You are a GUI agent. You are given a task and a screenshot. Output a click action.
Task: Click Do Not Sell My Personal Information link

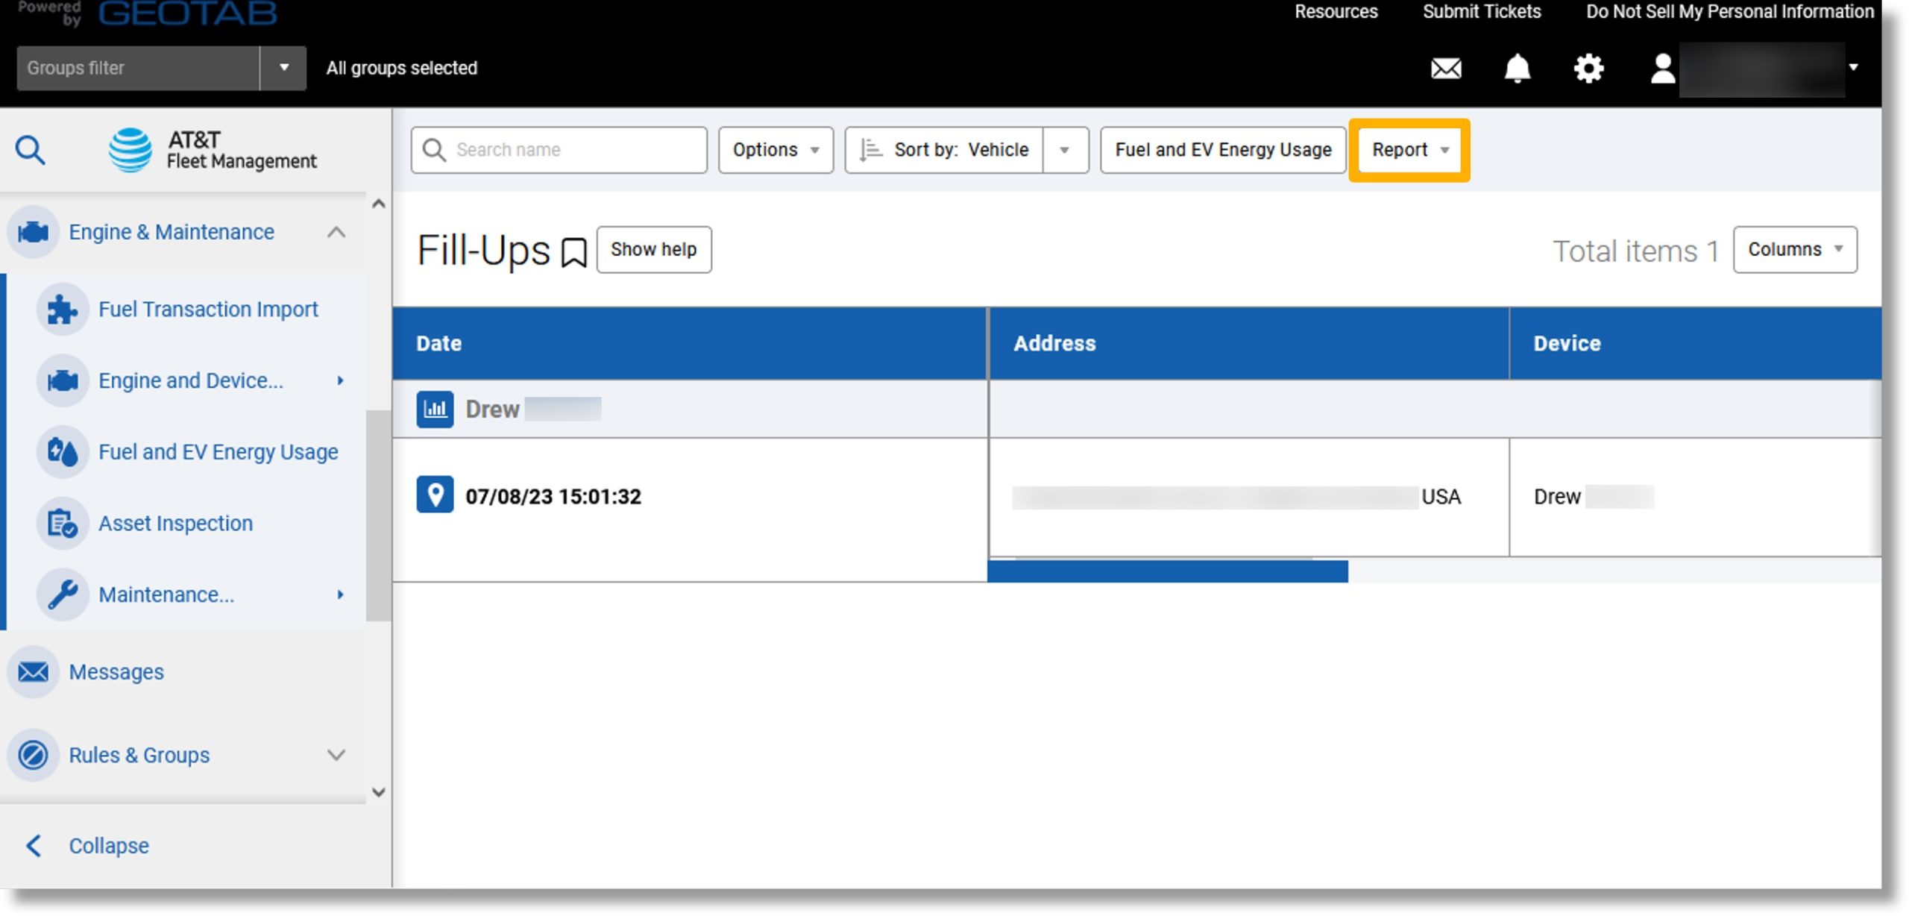(1729, 12)
